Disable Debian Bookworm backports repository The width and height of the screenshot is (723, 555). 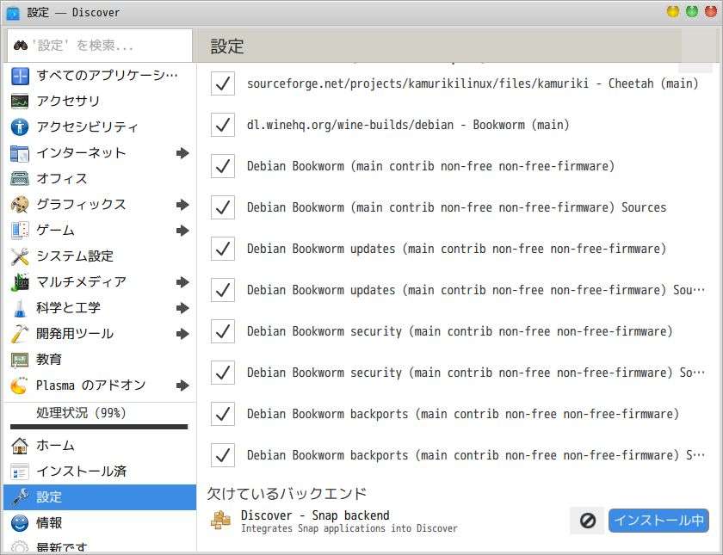pos(223,414)
